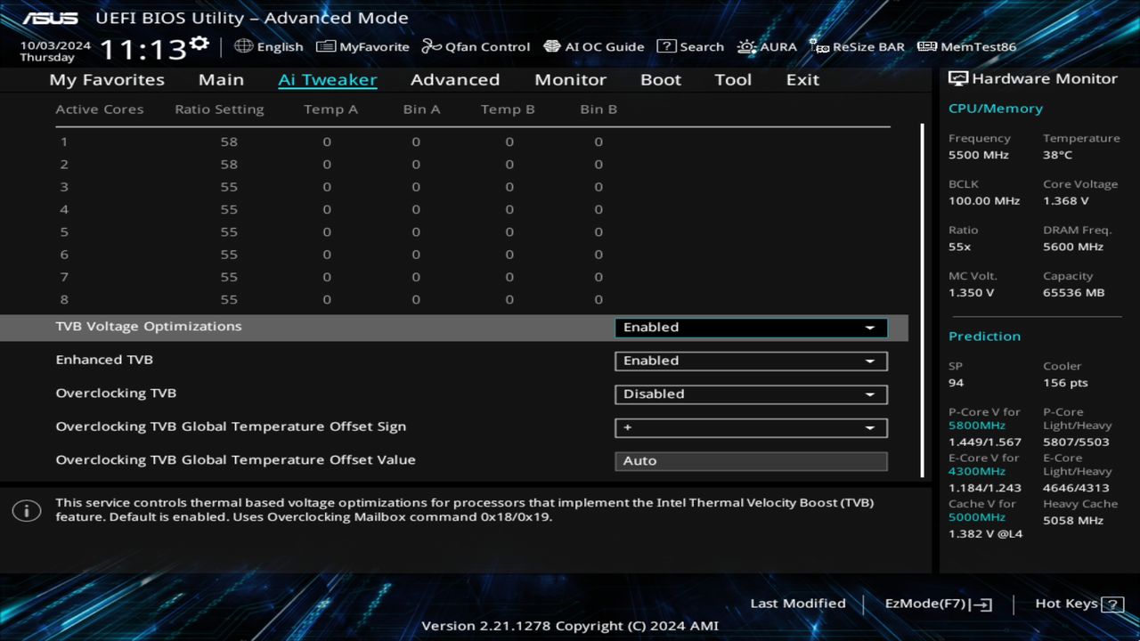
Task: View Last Modified changes
Action: pos(798,603)
